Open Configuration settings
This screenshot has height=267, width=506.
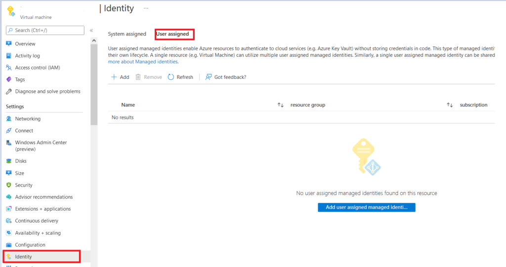point(30,245)
